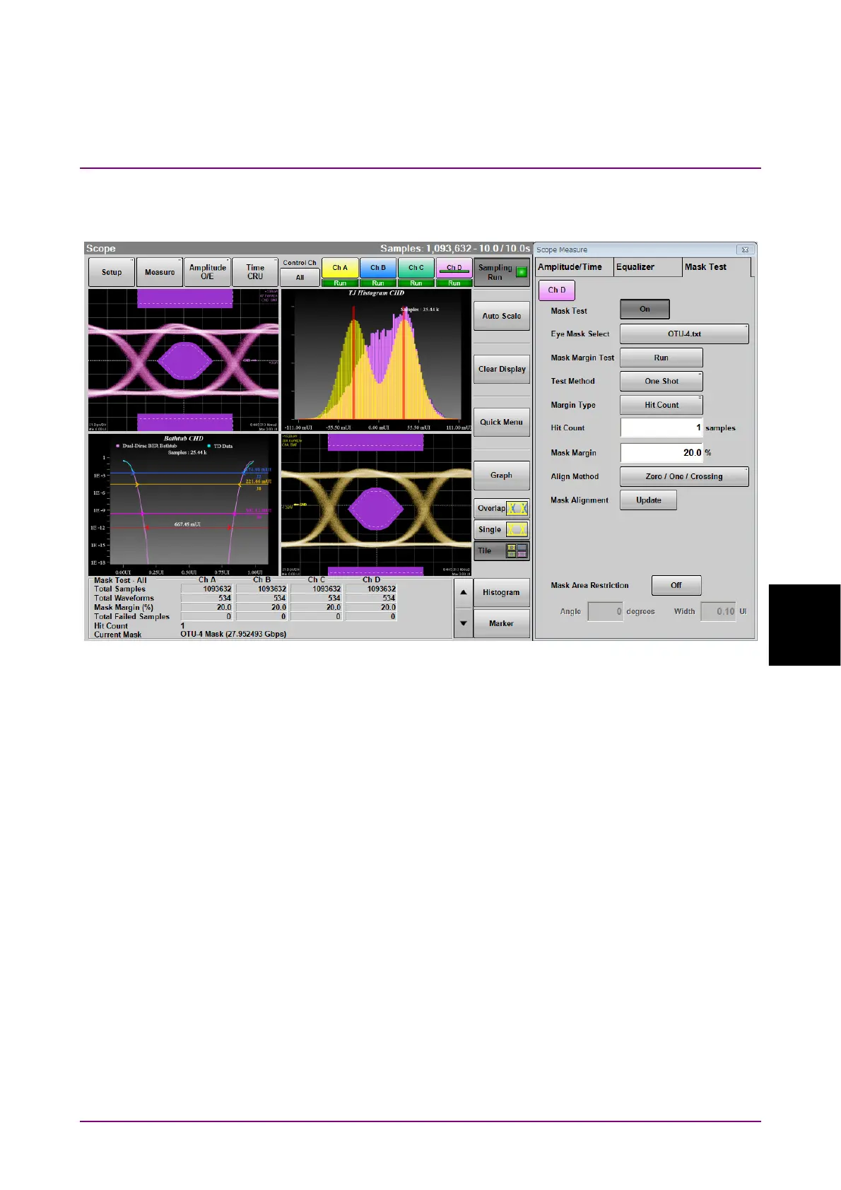Click the yellow eye diagram graph

[x=376, y=505]
